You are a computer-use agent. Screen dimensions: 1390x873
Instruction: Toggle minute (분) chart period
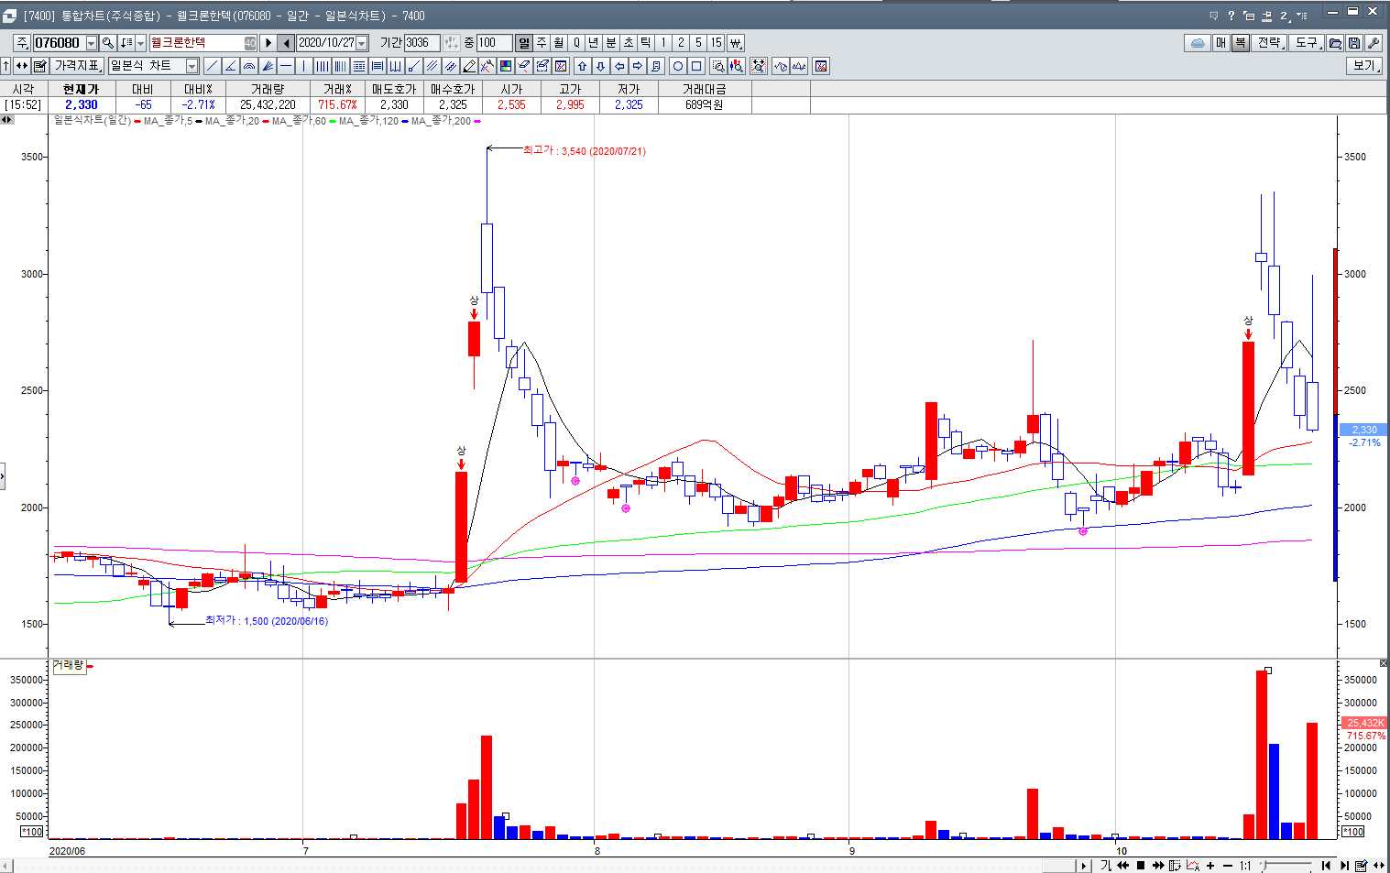(x=611, y=43)
